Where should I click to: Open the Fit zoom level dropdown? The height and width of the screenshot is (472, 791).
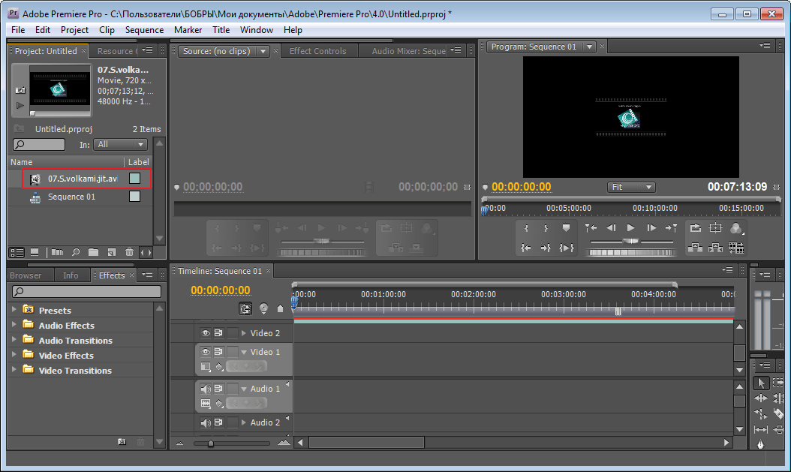tap(631, 187)
